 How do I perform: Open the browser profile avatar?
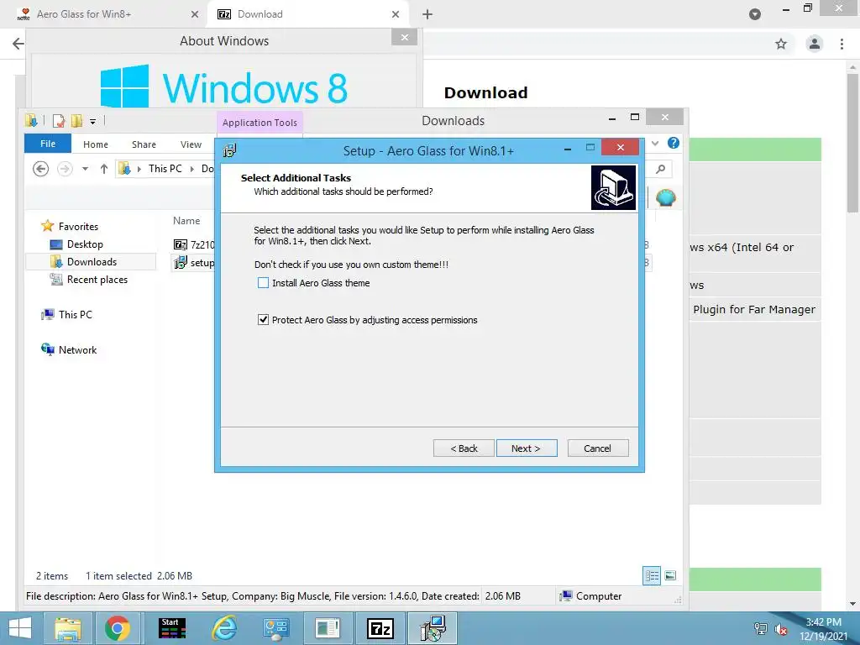pos(815,44)
